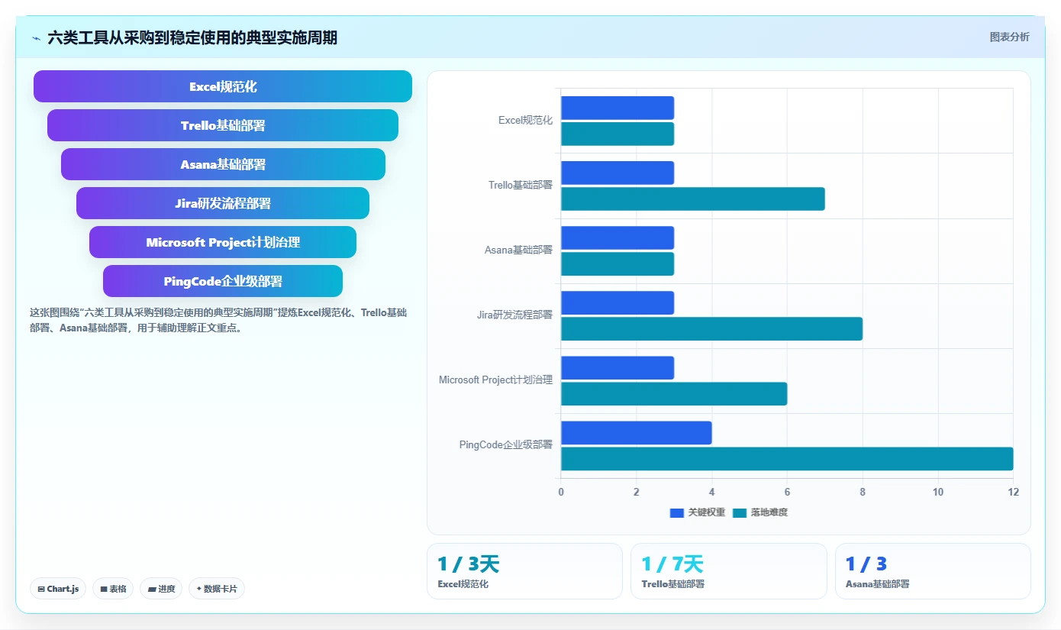The image size is (1061, 630).
Task: Click the 1 / 7天 Trello基础部署 data card
Action: pos(729,571)
